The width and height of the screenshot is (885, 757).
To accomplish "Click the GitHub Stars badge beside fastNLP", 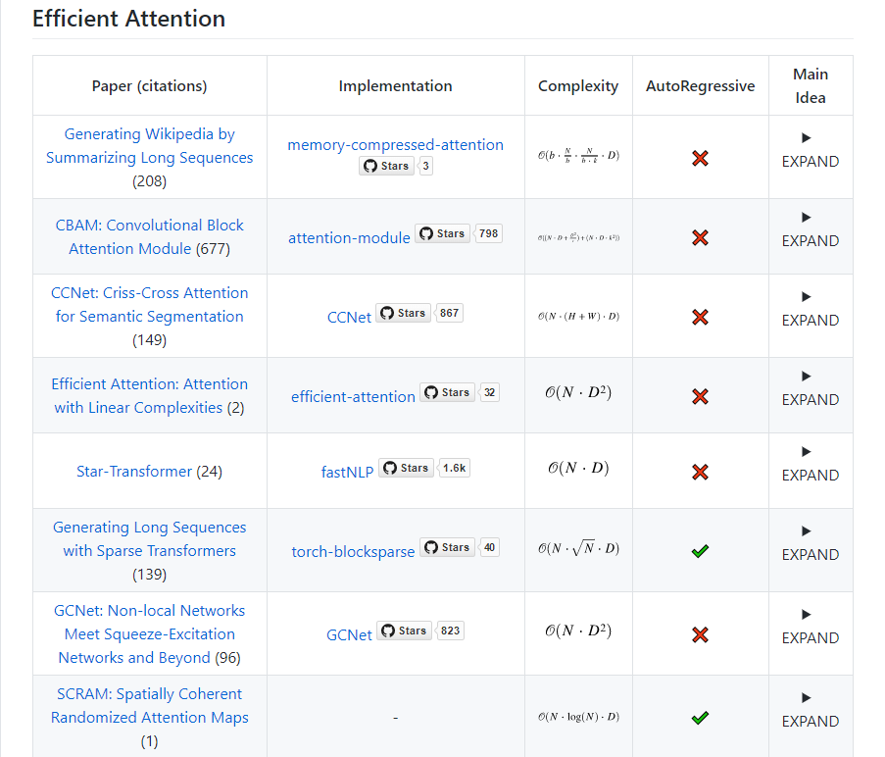I will pos(406,468).
